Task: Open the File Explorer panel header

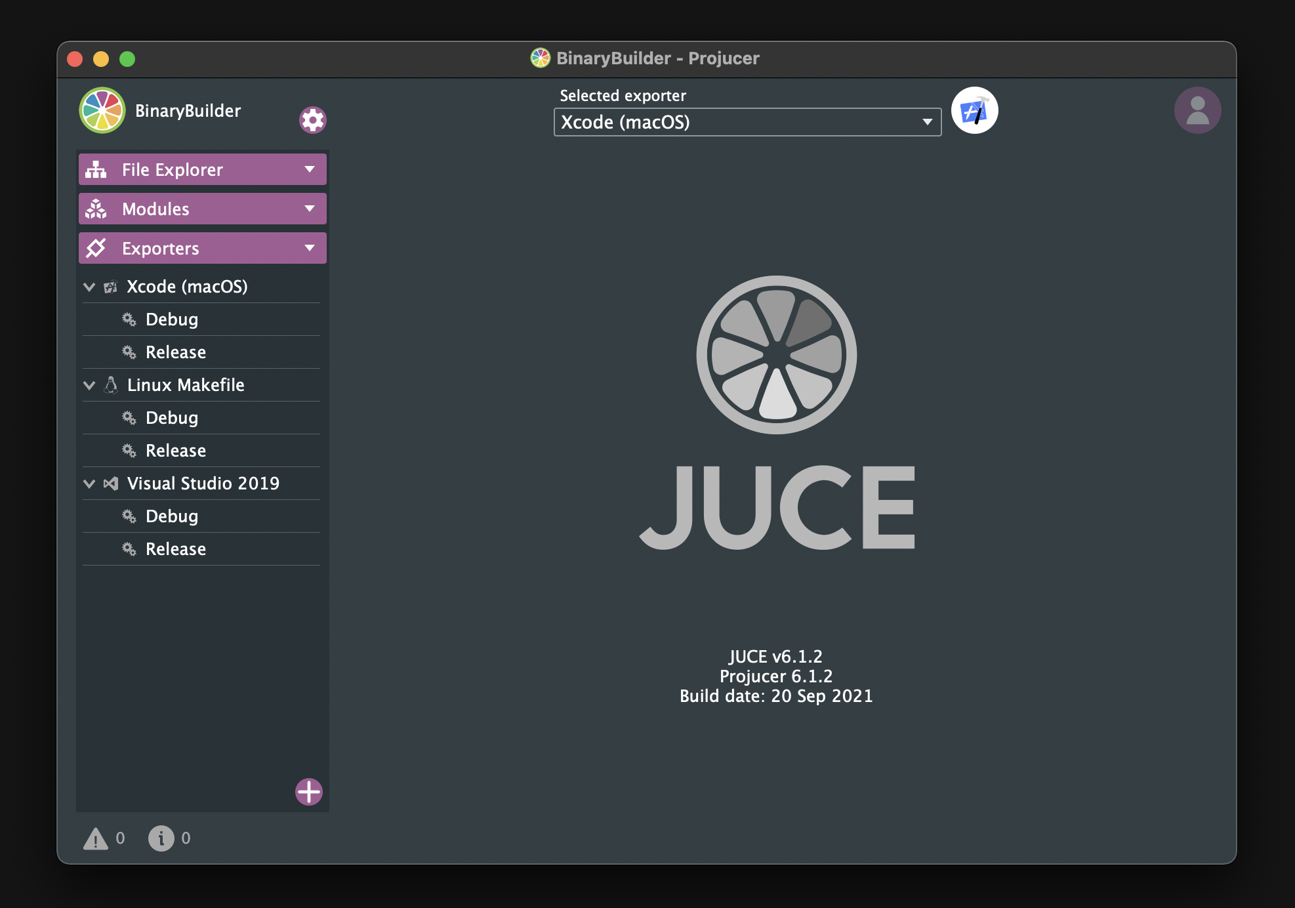Action: pos(203,170)
